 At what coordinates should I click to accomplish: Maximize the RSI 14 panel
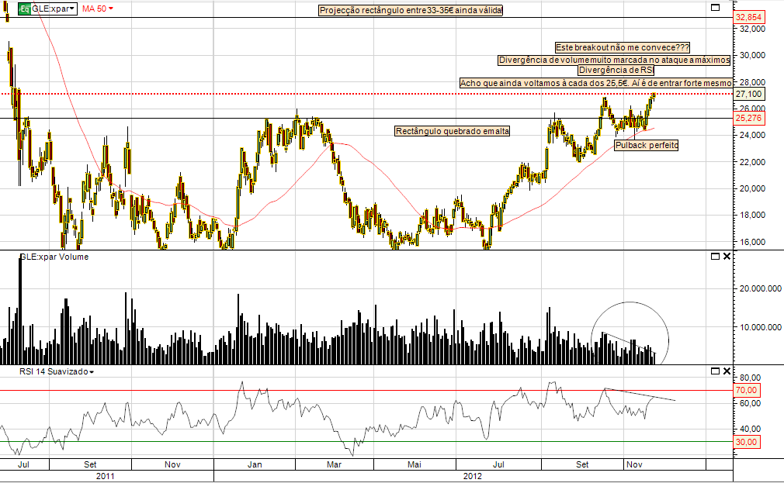[x=715, y=371]
